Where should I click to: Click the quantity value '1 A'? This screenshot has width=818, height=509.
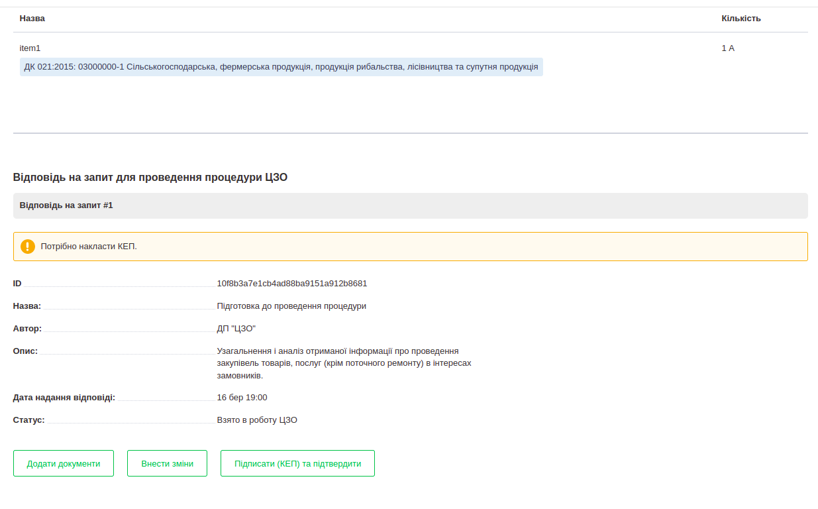tap(728, 48)
